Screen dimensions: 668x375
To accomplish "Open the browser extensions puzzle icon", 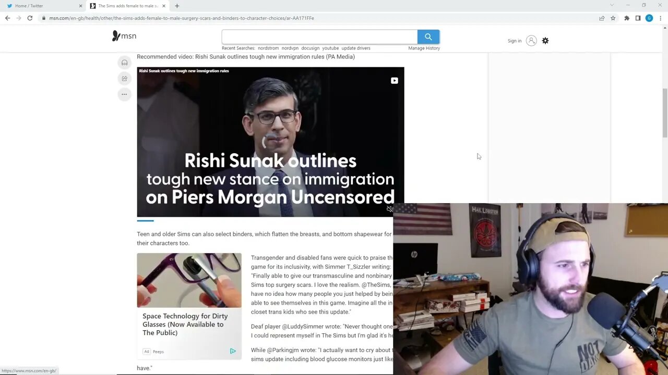I will pos(627,18).
